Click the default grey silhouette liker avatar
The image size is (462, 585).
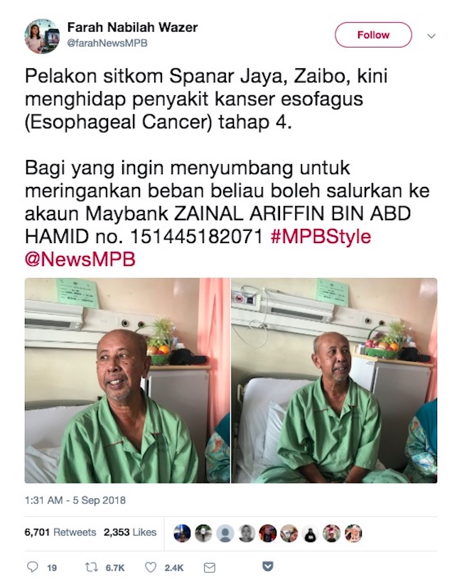225,533
